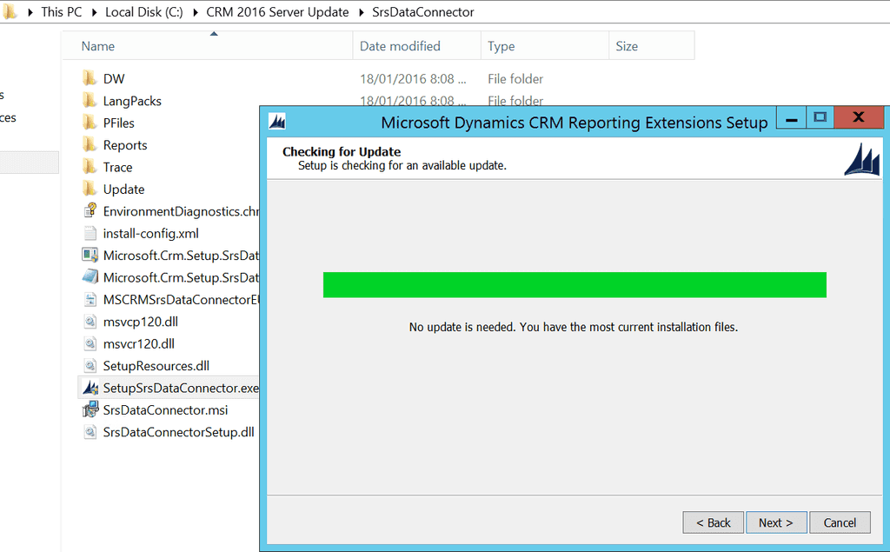Select the SetupResources.dll file icon

(x=90, y=365)
